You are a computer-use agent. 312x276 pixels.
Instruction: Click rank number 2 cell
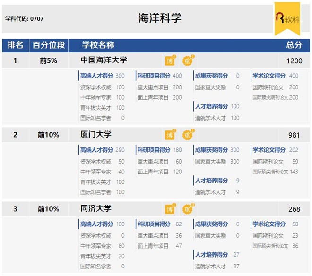[x=15, y=135]
